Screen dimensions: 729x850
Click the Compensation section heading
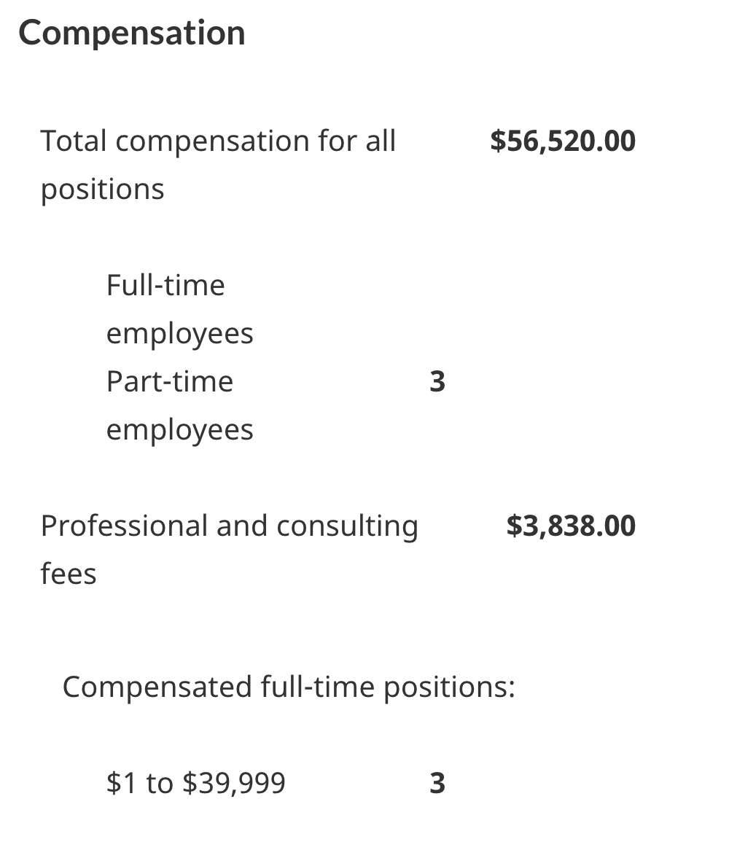[132, 34]
